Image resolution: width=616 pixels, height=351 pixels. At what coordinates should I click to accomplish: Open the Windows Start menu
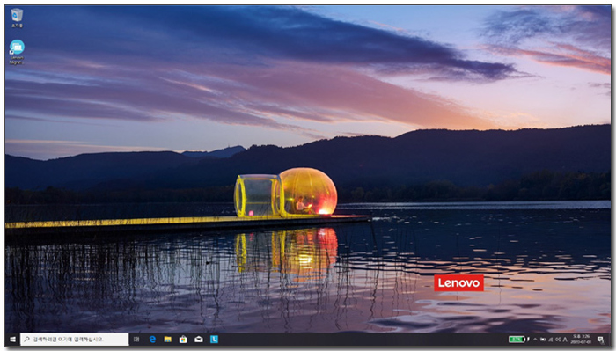click(x=12, y=339)
